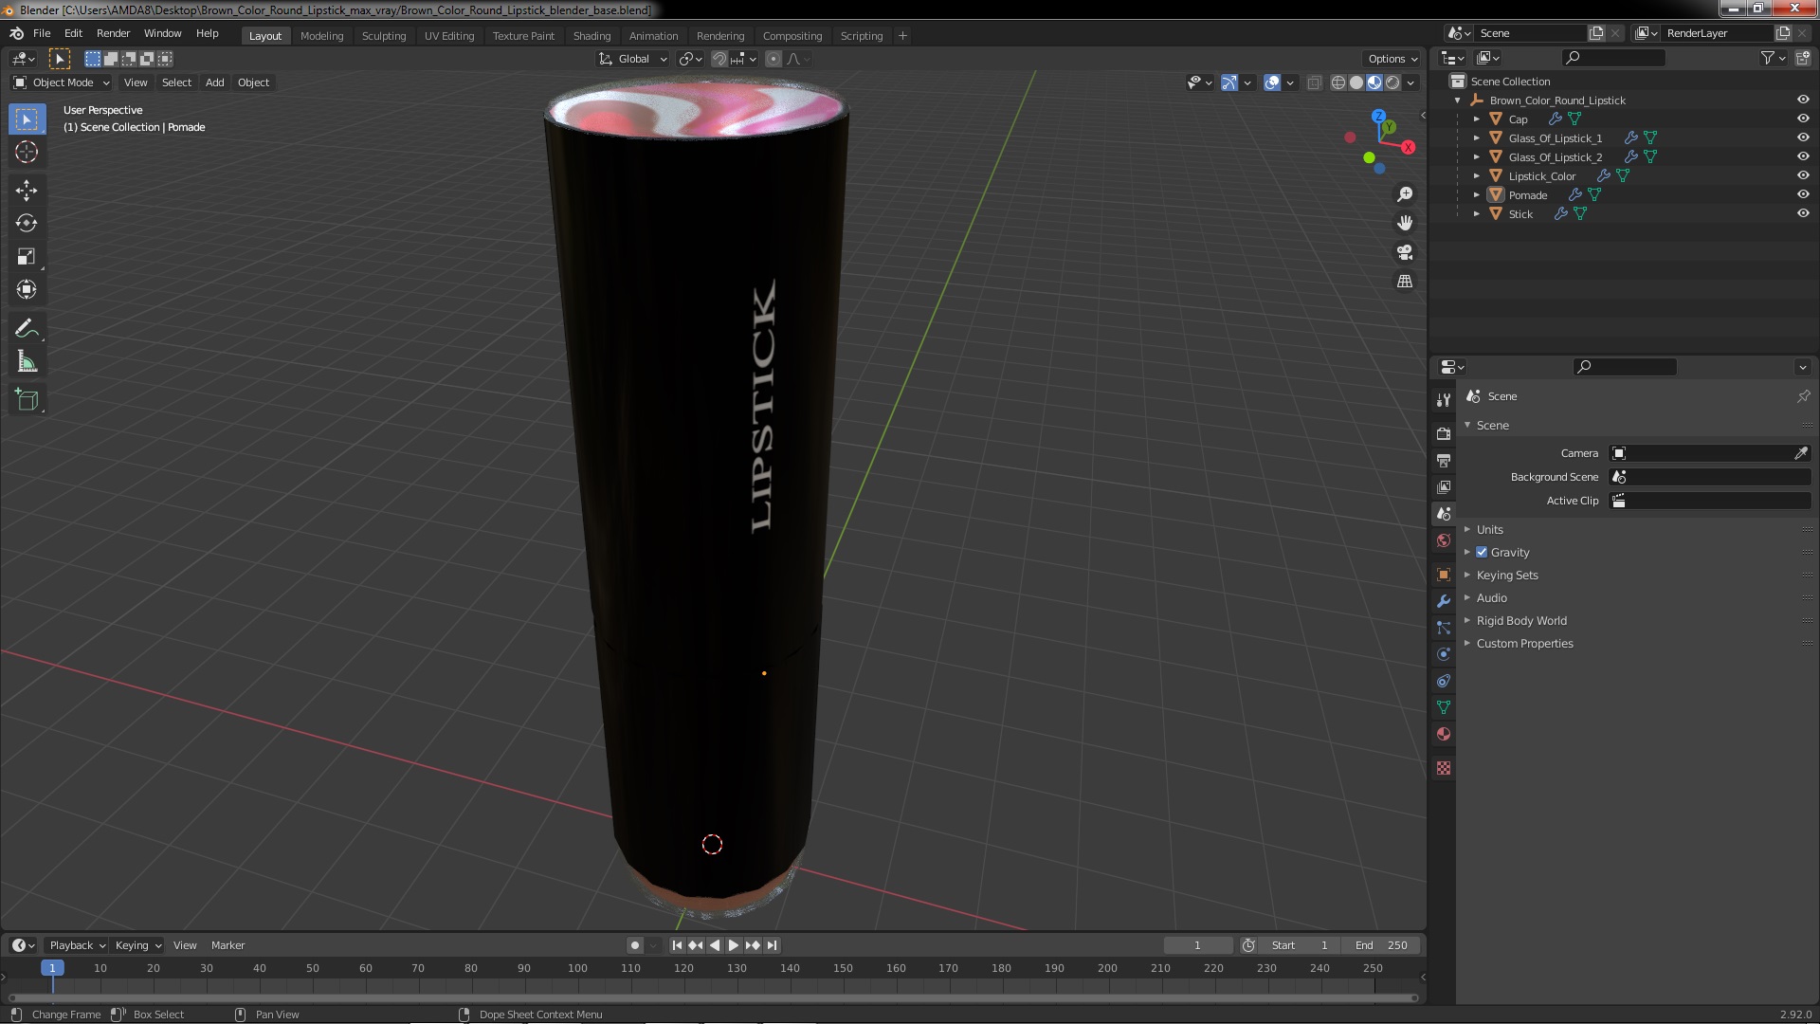Select the Rotate tool in toolbar
This screenshot has height=1024, width=1820.
27,224
